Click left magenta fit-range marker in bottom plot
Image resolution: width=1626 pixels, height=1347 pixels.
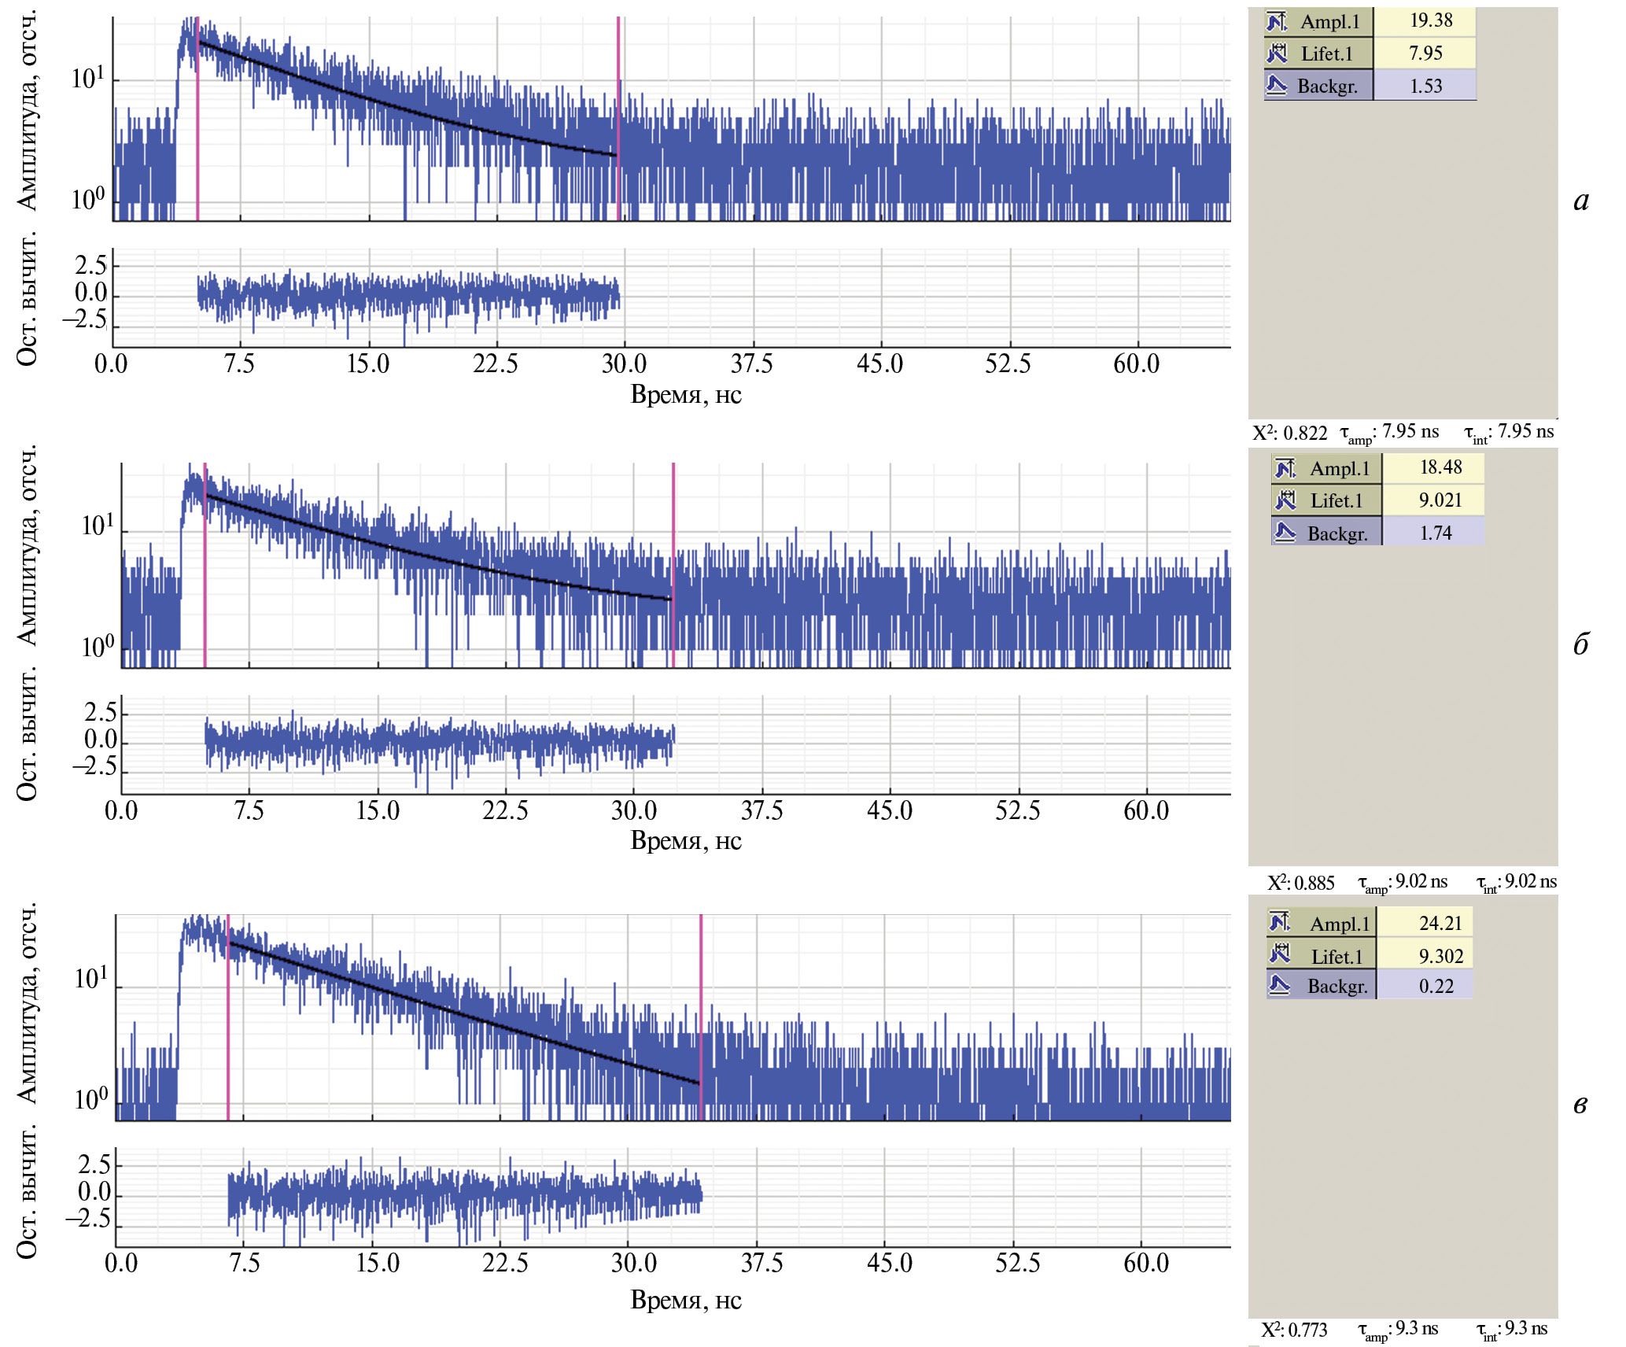click(x=228, y=1039)
